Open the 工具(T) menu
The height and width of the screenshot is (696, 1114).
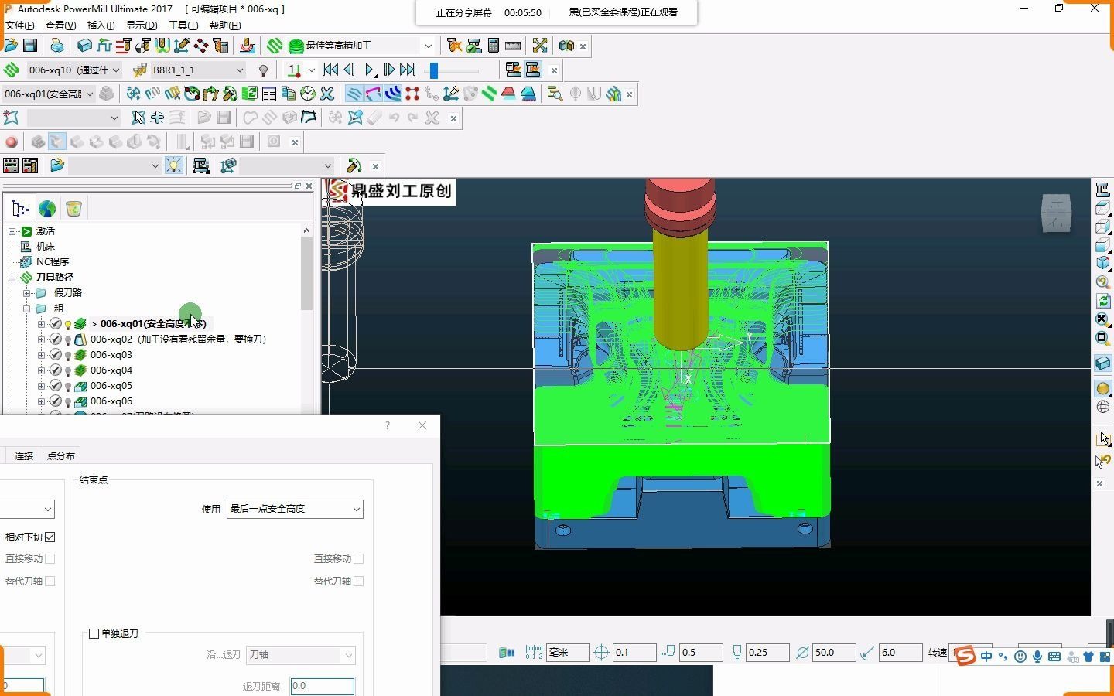point(183,26)
